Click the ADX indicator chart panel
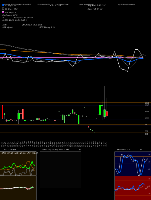The width and height of the screenshot is (151, 200). [18, 164]
